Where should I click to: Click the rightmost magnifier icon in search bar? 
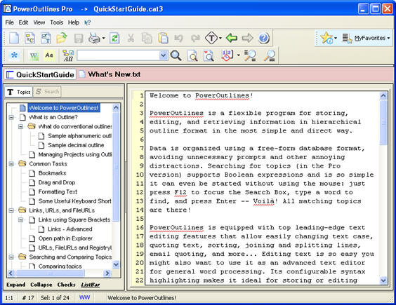270,55
